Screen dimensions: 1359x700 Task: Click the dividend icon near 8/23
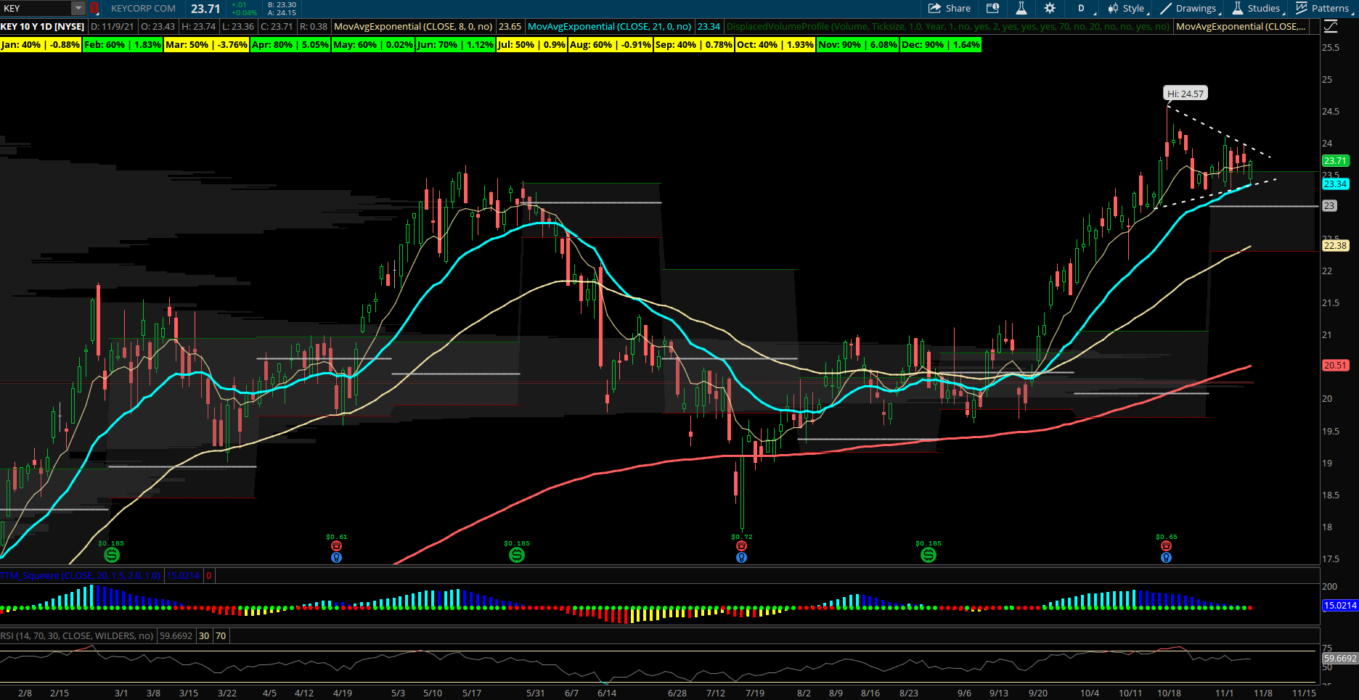click(x=929, y=555)
